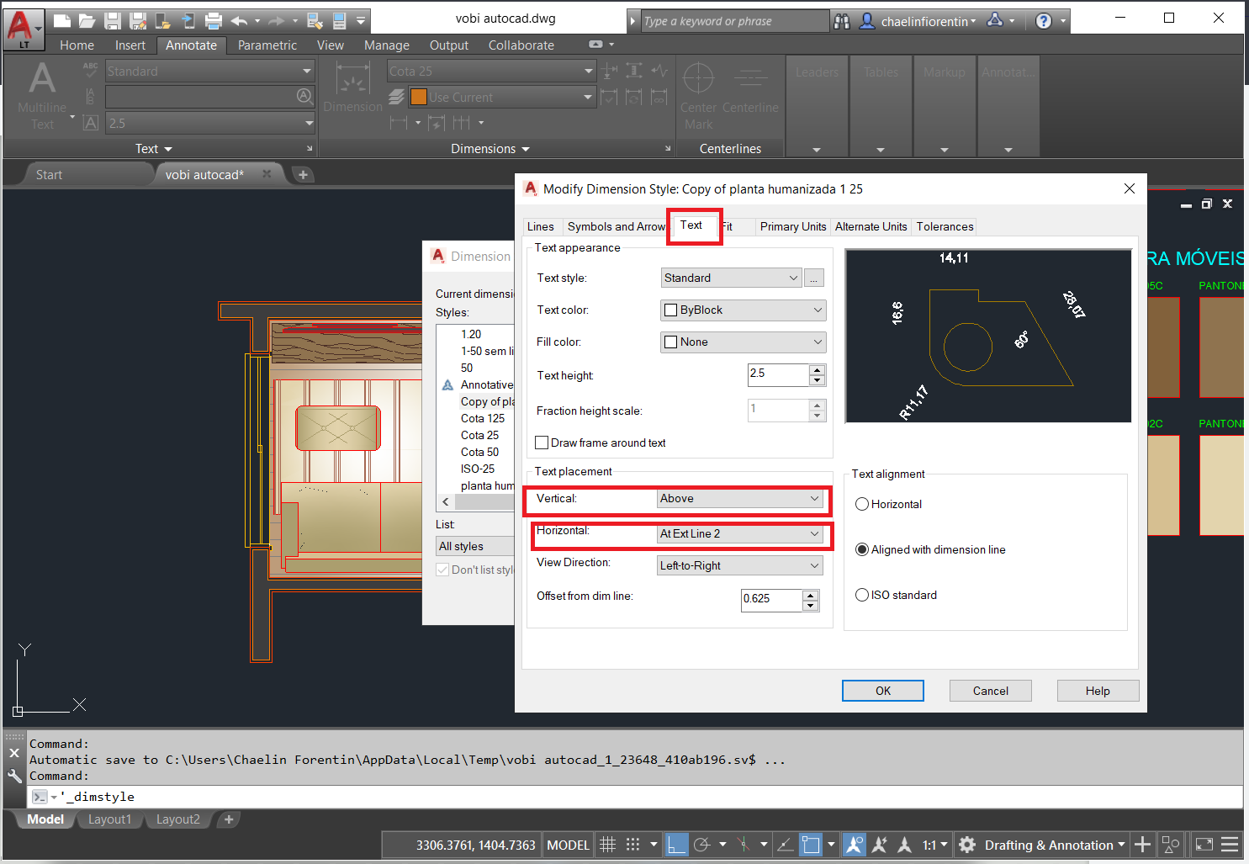Open the Text style dropdown
The width and height of the screenshot is (1249, 864).
pos(731,278)
